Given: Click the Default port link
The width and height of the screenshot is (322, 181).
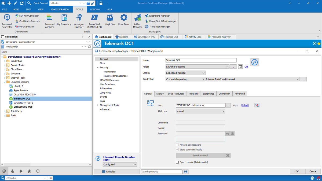Looking at the screenshot, I should pos(245,105).
